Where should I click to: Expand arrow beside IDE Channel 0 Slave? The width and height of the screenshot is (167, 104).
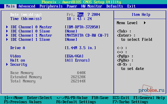7,31
